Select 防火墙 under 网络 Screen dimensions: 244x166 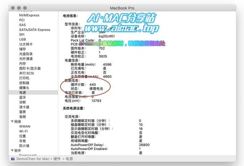[x=24, y=146]
